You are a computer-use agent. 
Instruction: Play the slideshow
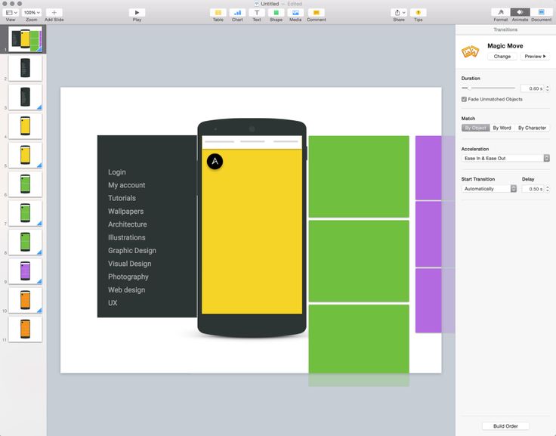(137, 12)
